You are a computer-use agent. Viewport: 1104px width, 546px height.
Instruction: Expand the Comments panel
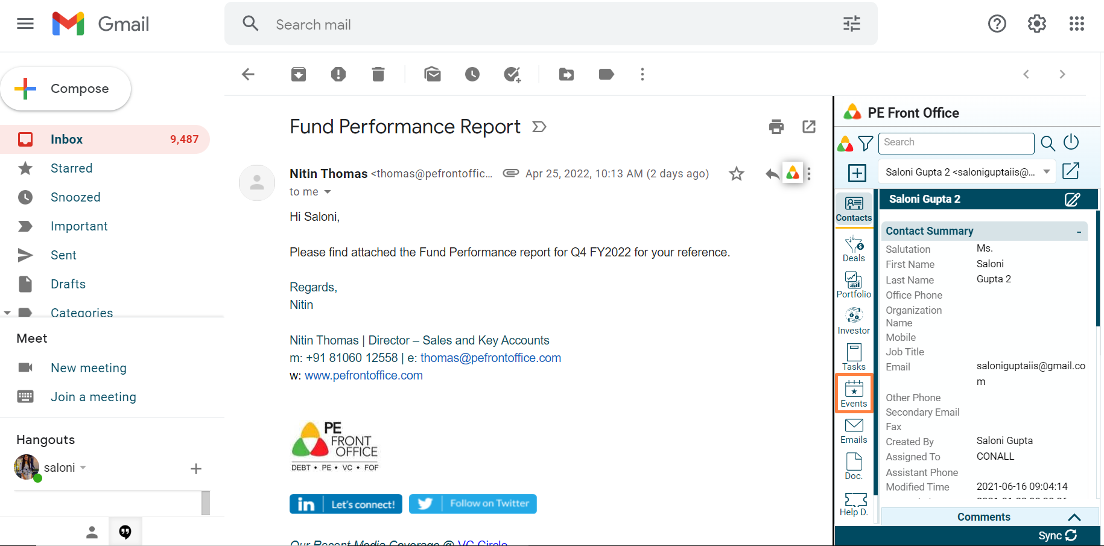(x=1074, y=517)
